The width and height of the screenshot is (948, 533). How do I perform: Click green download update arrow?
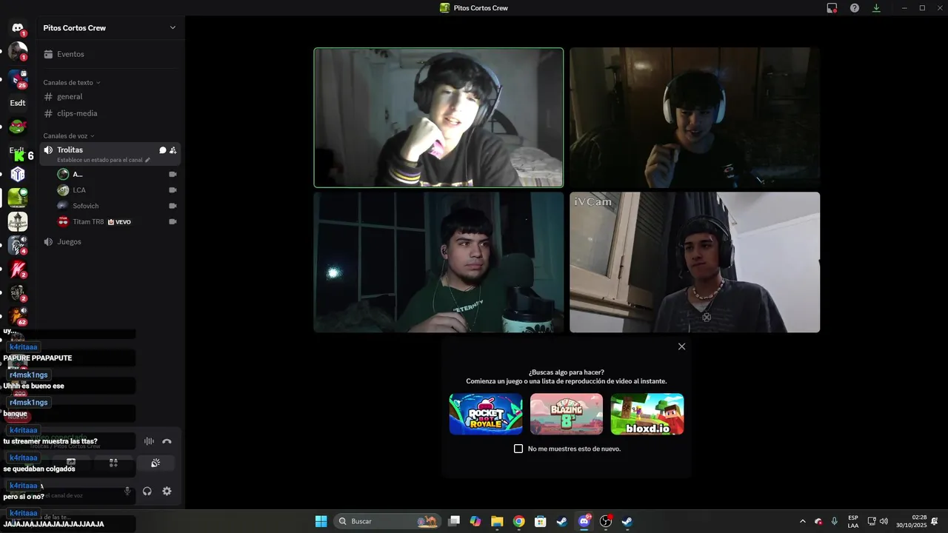coord(876,7)
